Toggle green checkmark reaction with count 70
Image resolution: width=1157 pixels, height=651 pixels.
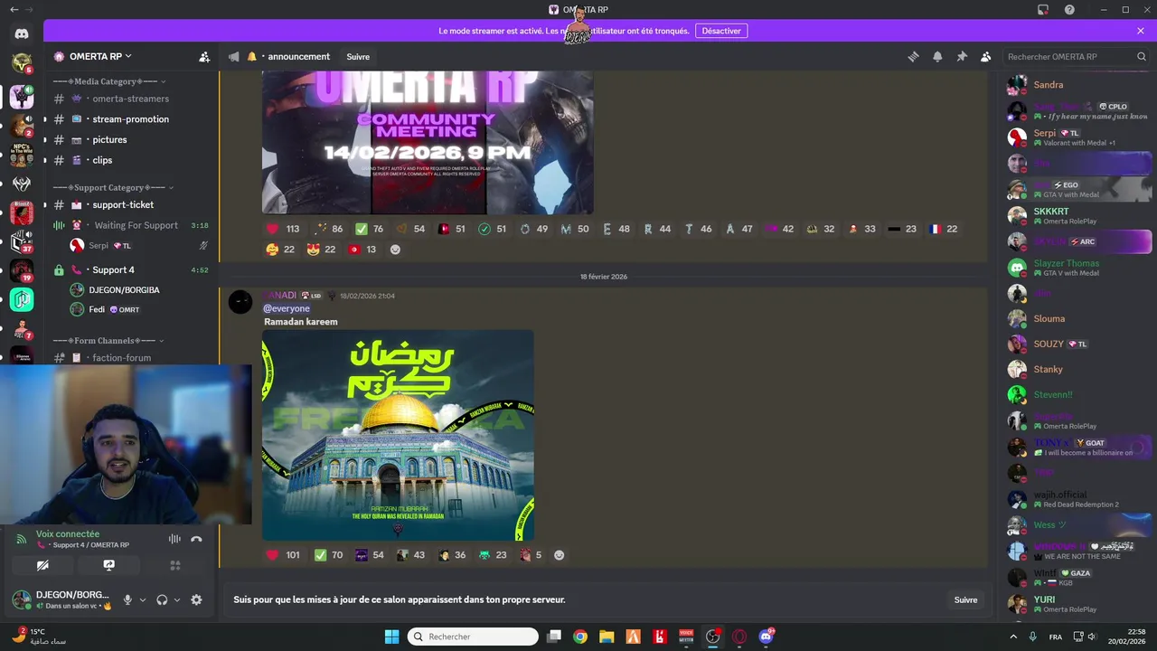[x=328, y=555]
